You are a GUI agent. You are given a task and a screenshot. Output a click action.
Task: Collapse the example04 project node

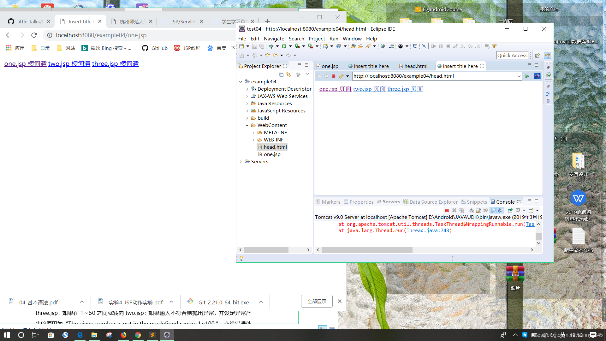point(241,82)
